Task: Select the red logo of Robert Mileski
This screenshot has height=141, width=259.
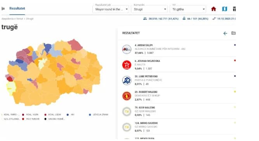Action: click(127, 96)
